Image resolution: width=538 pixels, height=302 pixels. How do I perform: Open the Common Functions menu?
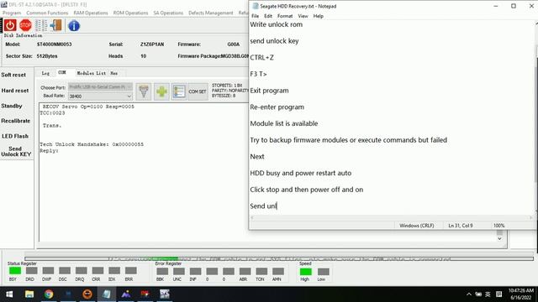click(x=47, y=13)
